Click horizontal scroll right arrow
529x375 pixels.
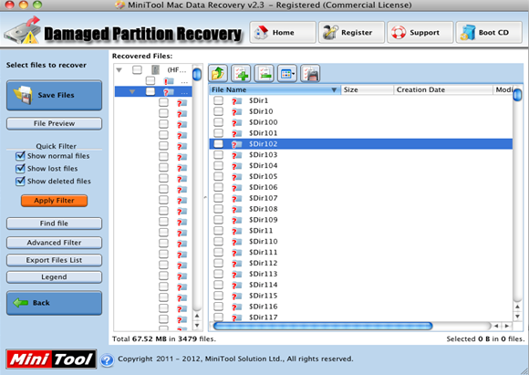pyautogui.click(x=507, y=326)
